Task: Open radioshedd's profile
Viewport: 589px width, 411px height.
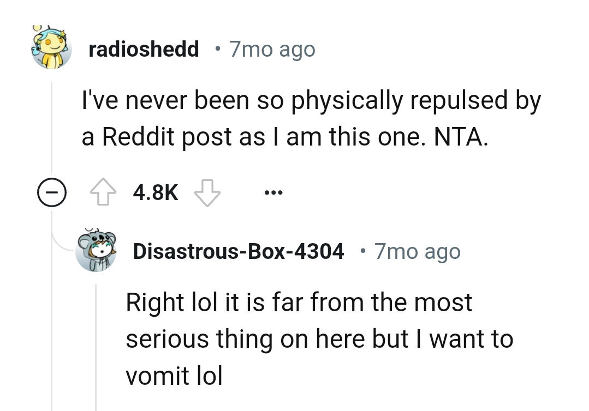Action: point(144,49)
